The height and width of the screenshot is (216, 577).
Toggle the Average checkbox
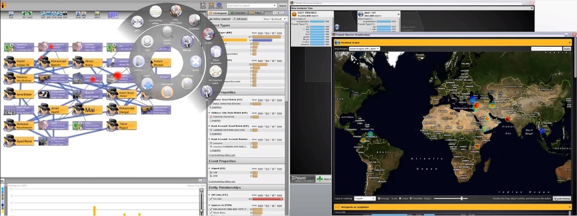(x=379, y=198)
